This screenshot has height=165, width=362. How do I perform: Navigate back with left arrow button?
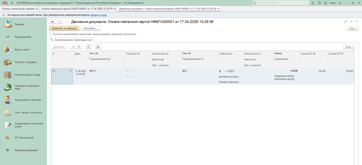[53, 22]
